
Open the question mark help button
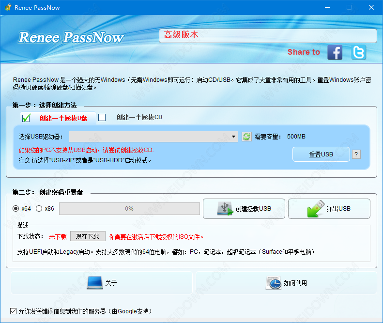[x=356, y=154]
